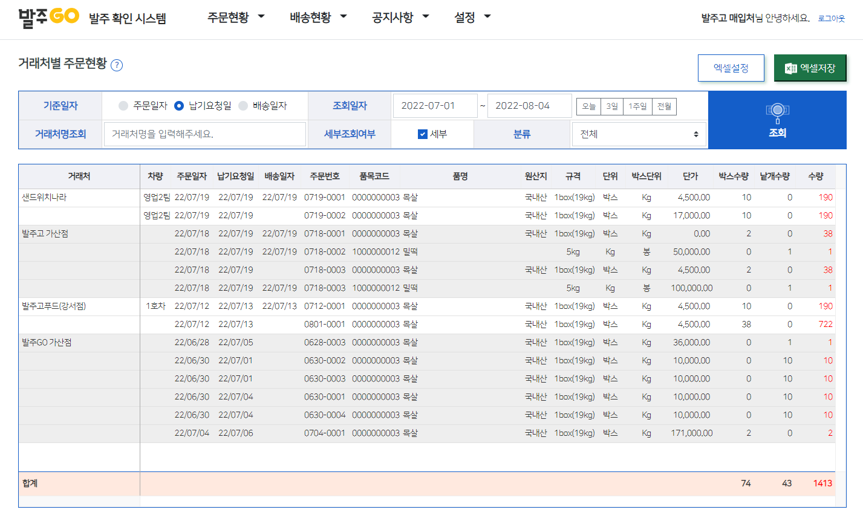This screenshot has height=521, width=863.
Task: Expand the 공지사항 menu
Action: point(400,18)
